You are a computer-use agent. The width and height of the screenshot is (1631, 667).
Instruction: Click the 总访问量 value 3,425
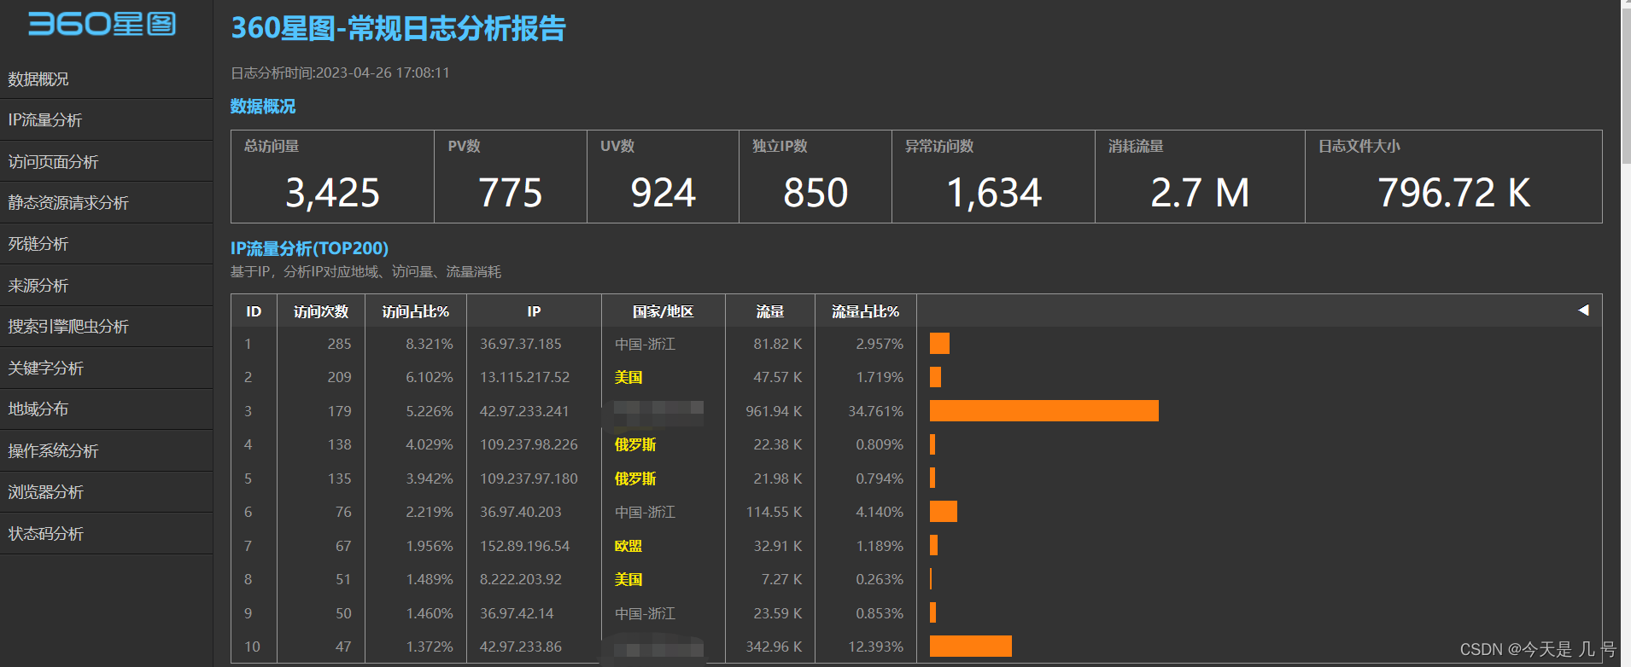[332, 193]
